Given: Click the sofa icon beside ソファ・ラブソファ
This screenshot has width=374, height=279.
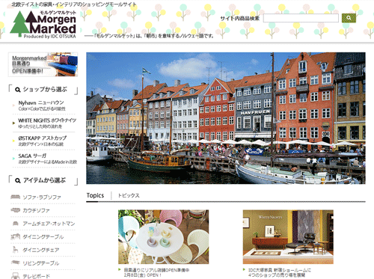Looking at the screenshot, I should tap(16, 197).
